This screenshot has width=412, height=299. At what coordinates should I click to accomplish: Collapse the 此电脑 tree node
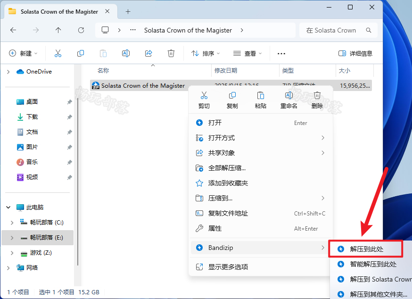point(8,207)
